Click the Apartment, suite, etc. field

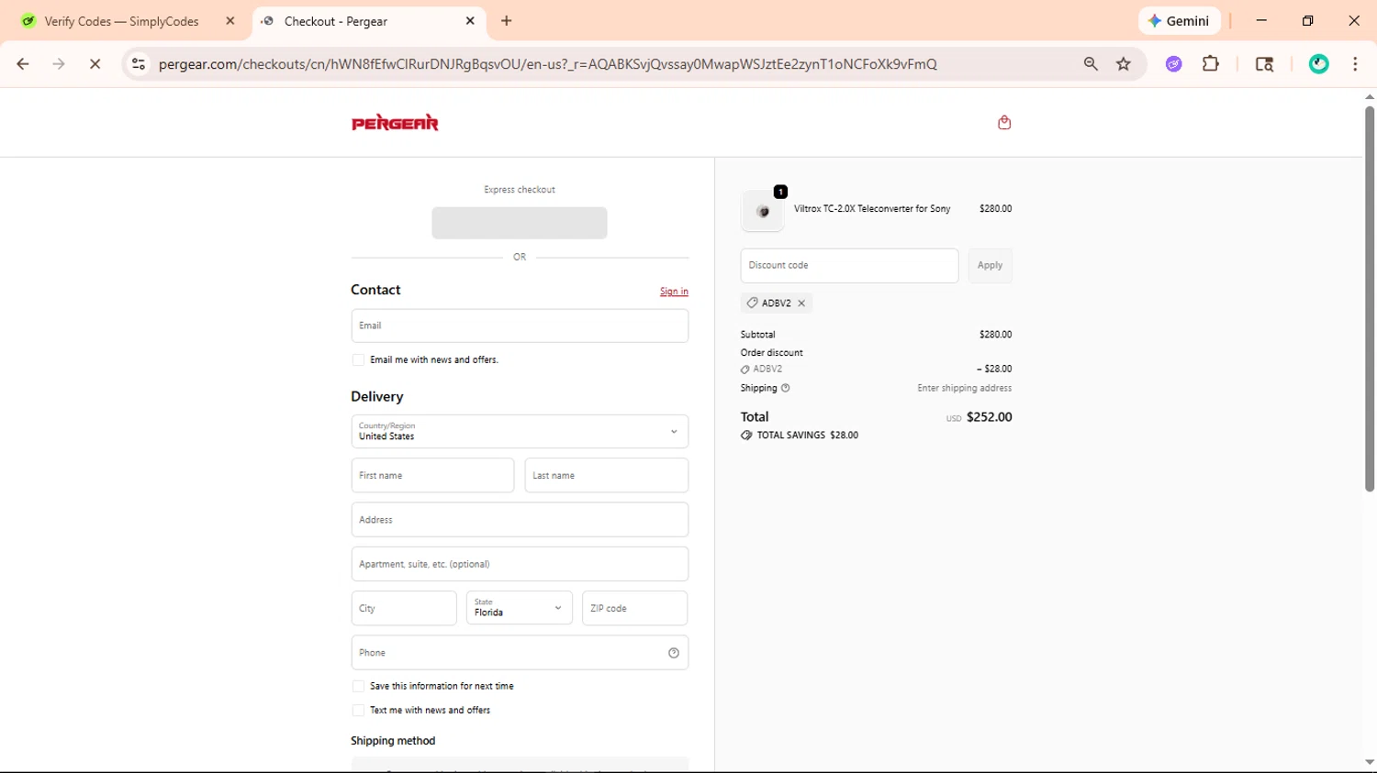coord(520,564)
